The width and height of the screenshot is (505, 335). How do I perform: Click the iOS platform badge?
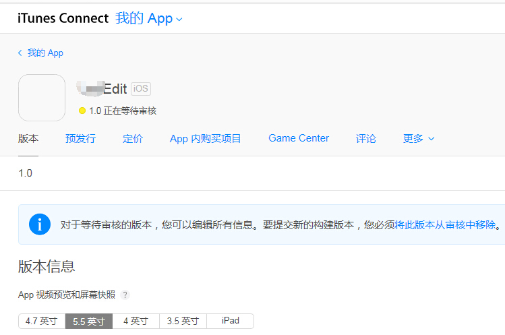(141, 88)
